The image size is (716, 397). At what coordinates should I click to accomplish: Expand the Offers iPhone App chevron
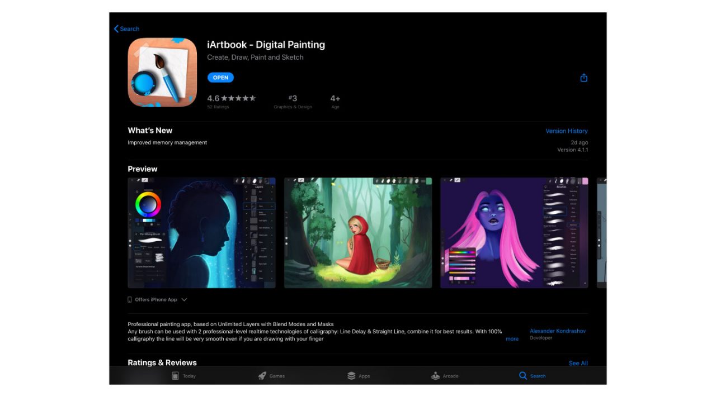pos(184,300)
